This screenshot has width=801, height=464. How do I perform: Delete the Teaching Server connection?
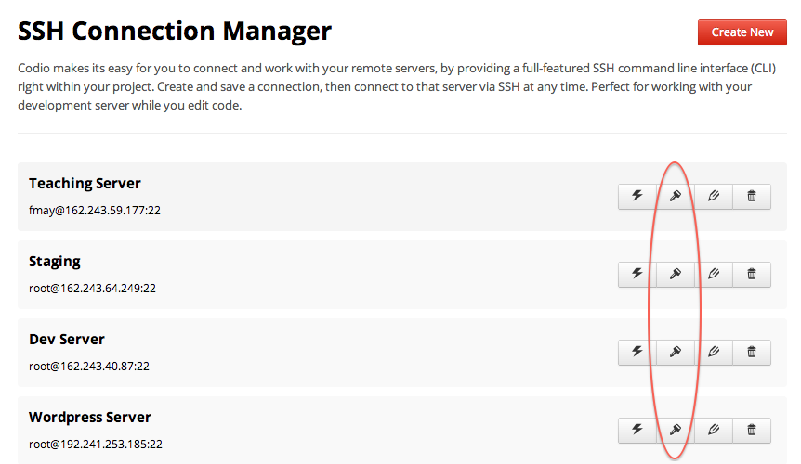click(752, 197)
